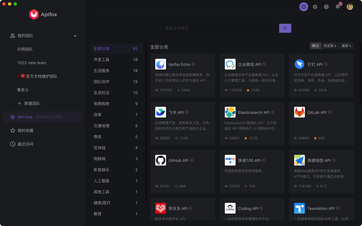Open the Coding API project icon
The height and width of the screenshot is (226, 362).
point(230,208)
